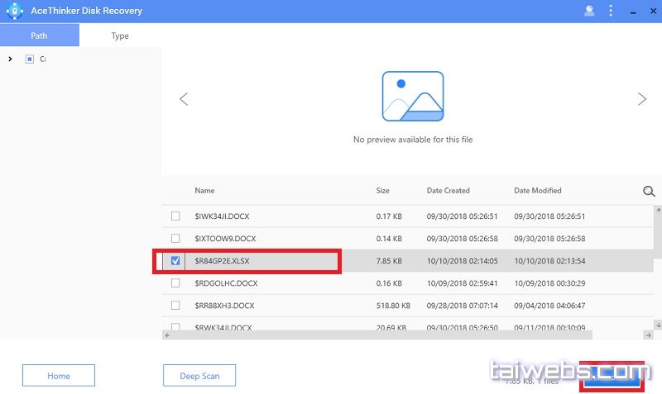
Task: Start a Deep Scan
Action: [199, 376]
